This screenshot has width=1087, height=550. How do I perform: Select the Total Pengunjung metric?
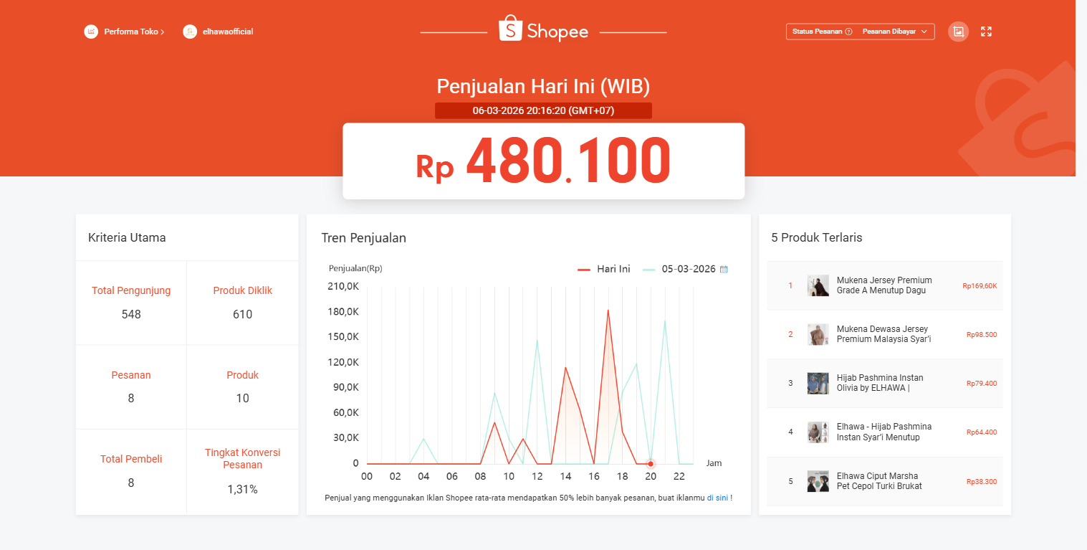click(131, 303)
